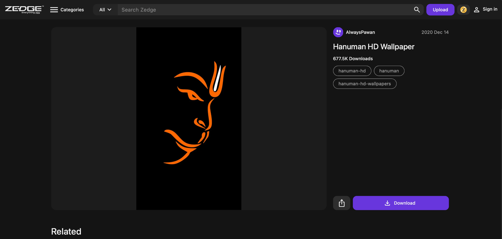Click the 2020 Dec 14 date
The height and width of the screenshot is (239, 502).
435,32
